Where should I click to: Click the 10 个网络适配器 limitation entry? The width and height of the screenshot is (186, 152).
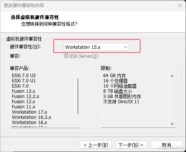click(120, 86)
